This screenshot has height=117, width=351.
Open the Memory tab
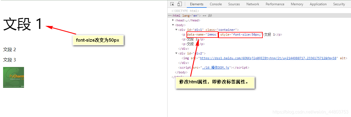297,4
